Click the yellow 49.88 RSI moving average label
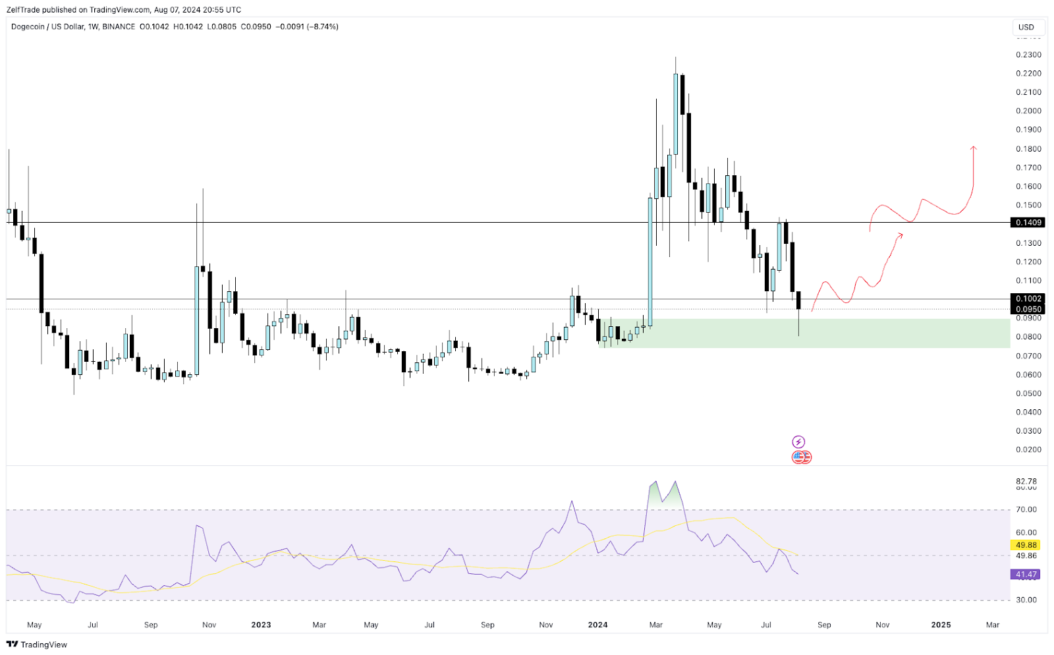 tap(1026, 546)
